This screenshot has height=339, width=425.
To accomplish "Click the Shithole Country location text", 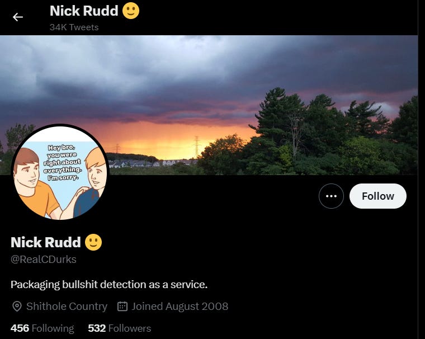I will [x=67, y=307].
